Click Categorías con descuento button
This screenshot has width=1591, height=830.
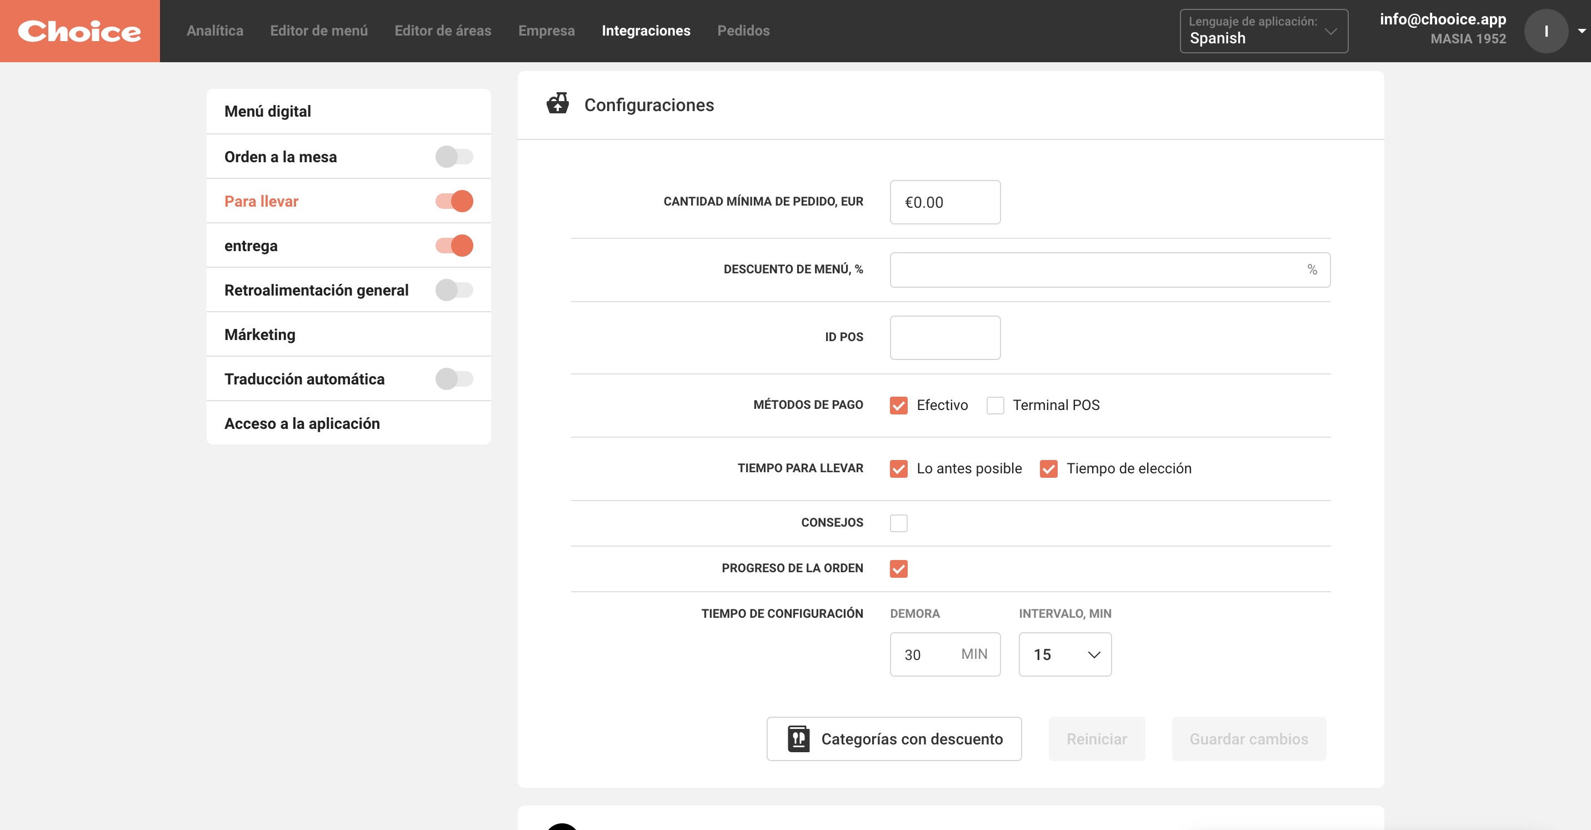coord(893,739)
